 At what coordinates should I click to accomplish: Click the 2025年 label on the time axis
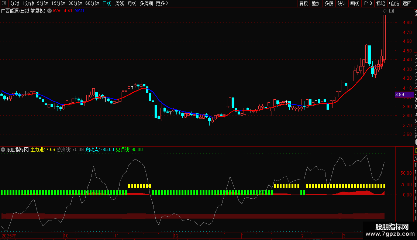coord(9,236)
